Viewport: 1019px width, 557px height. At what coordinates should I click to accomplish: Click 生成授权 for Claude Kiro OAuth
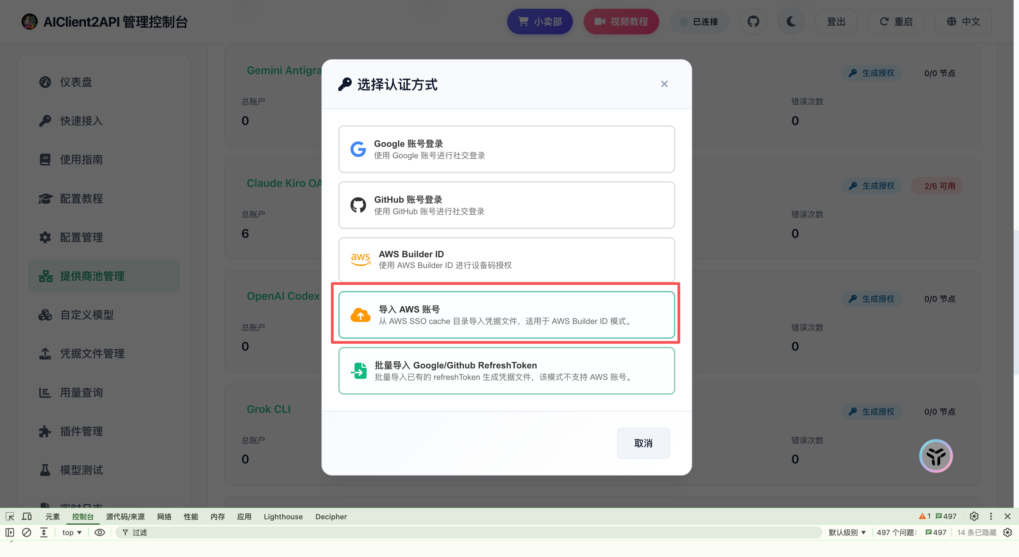point(871,186)
